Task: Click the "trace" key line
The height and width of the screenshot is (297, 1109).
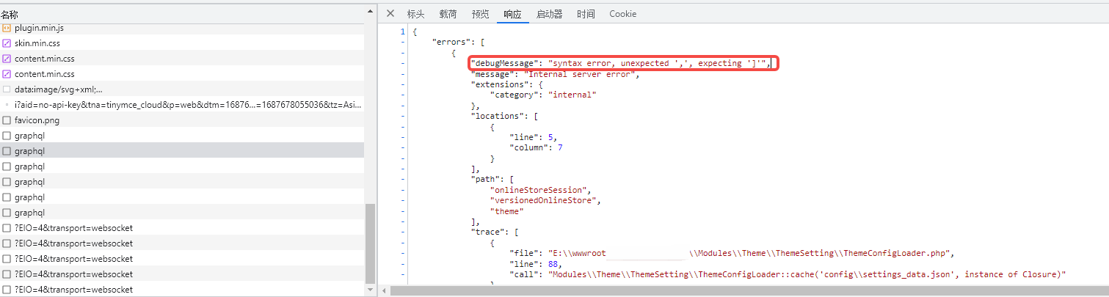Action: (495, 232)
